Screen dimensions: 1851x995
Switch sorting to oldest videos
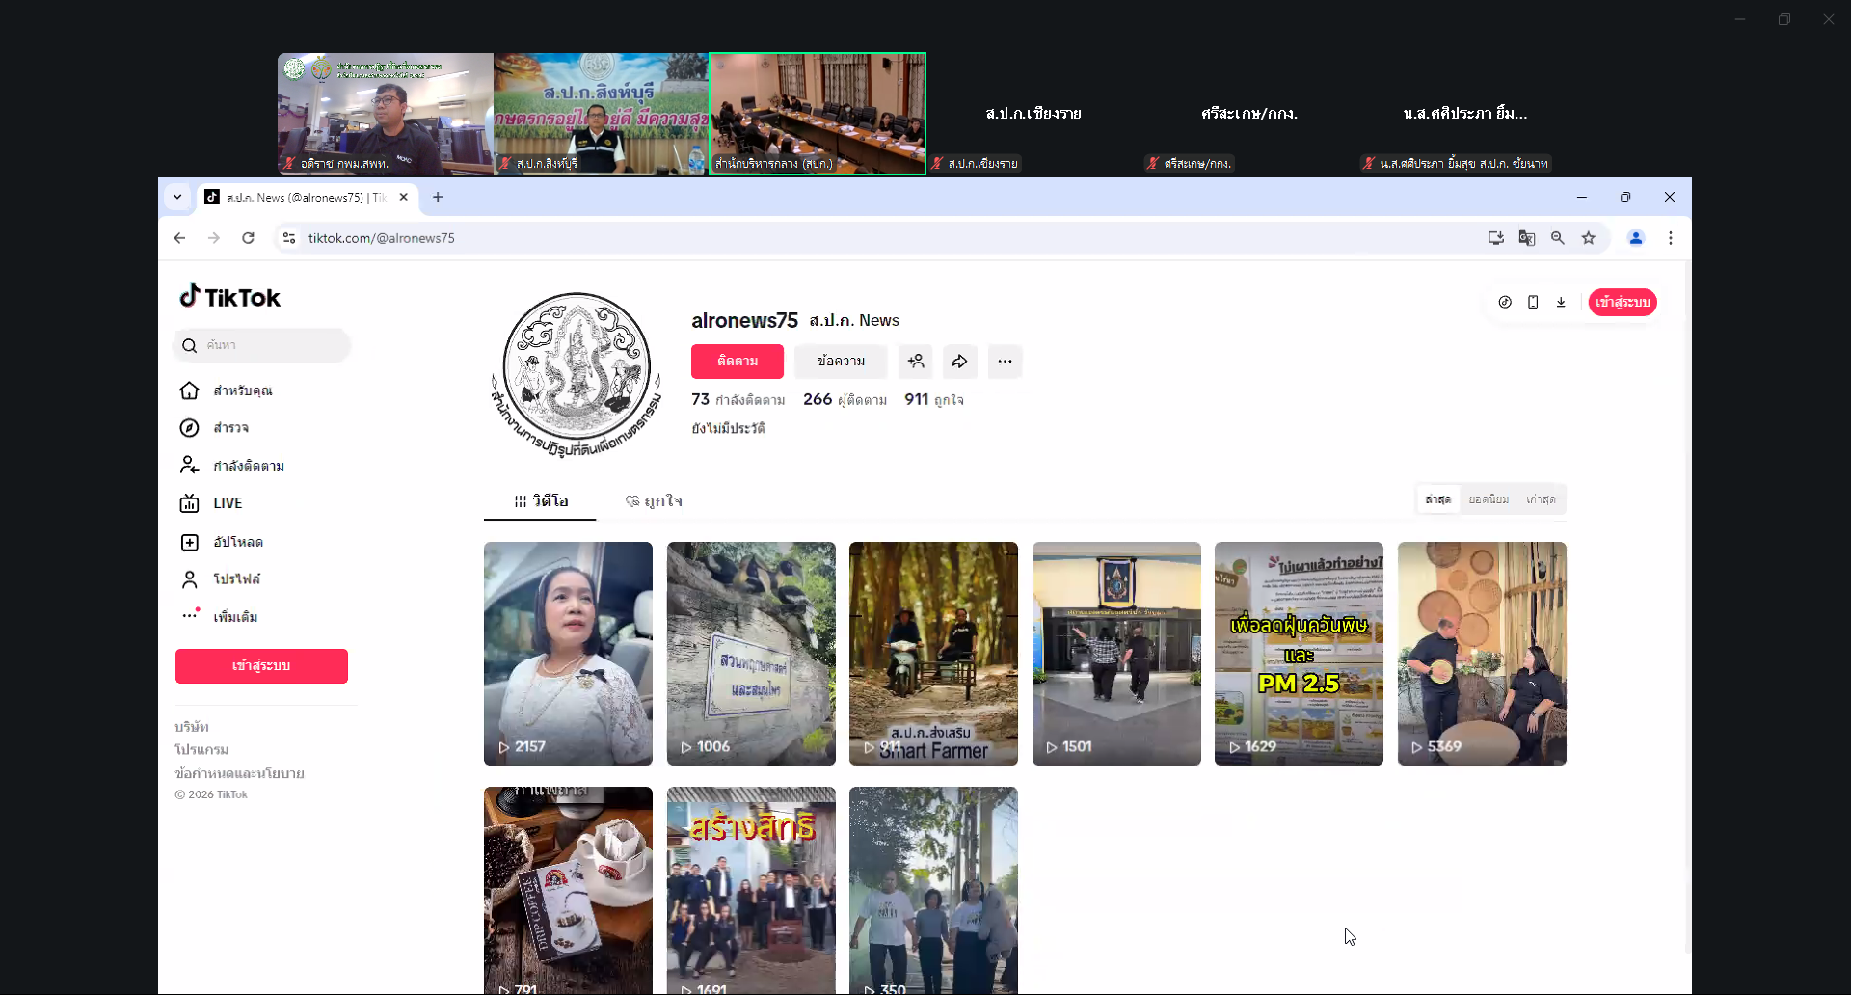pos(1541,499)
